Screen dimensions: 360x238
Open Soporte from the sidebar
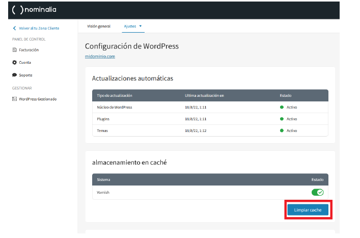[25, 75]
